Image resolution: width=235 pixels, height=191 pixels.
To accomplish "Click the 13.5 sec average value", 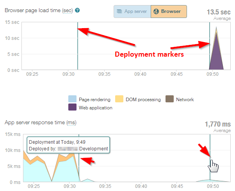I will [219, 12].
